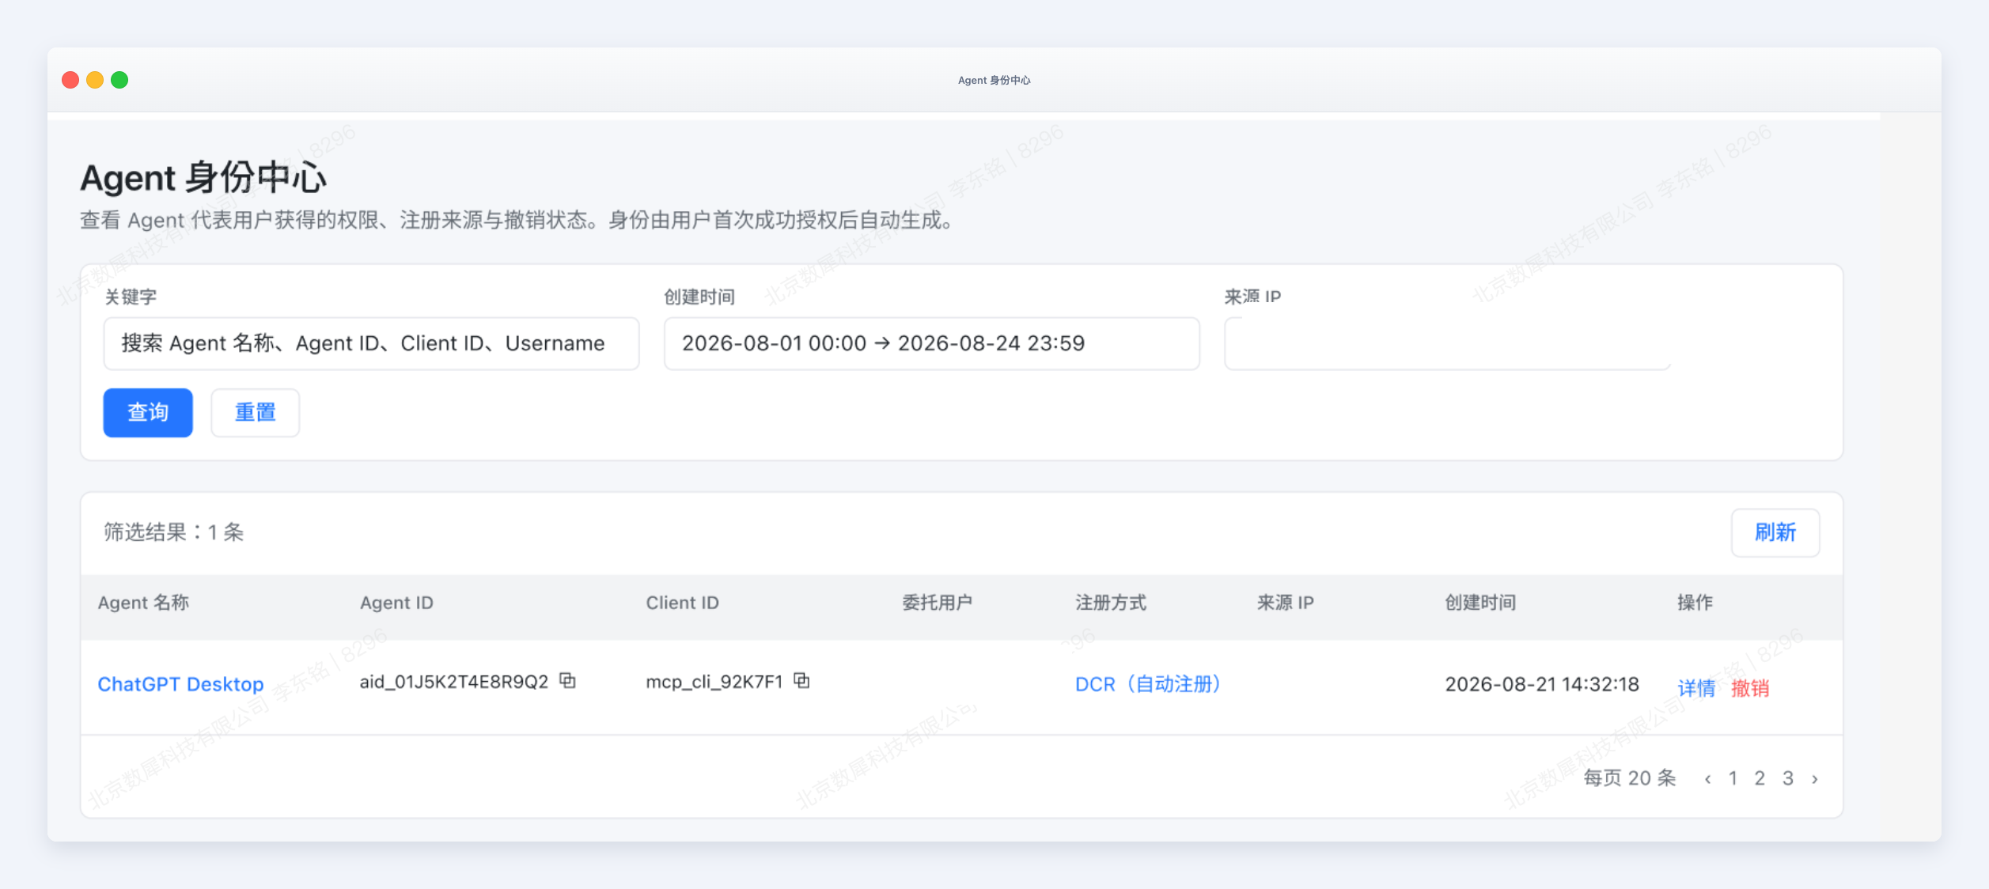Click the DCR（自动注册）registration link
The image size is (1989, 889).
click(1148, 684)
